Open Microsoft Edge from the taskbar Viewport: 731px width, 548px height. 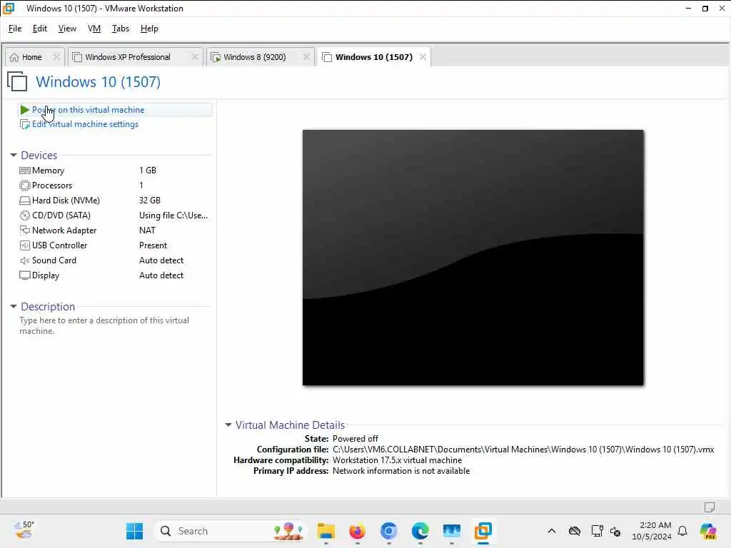click(x=420, y=531)
